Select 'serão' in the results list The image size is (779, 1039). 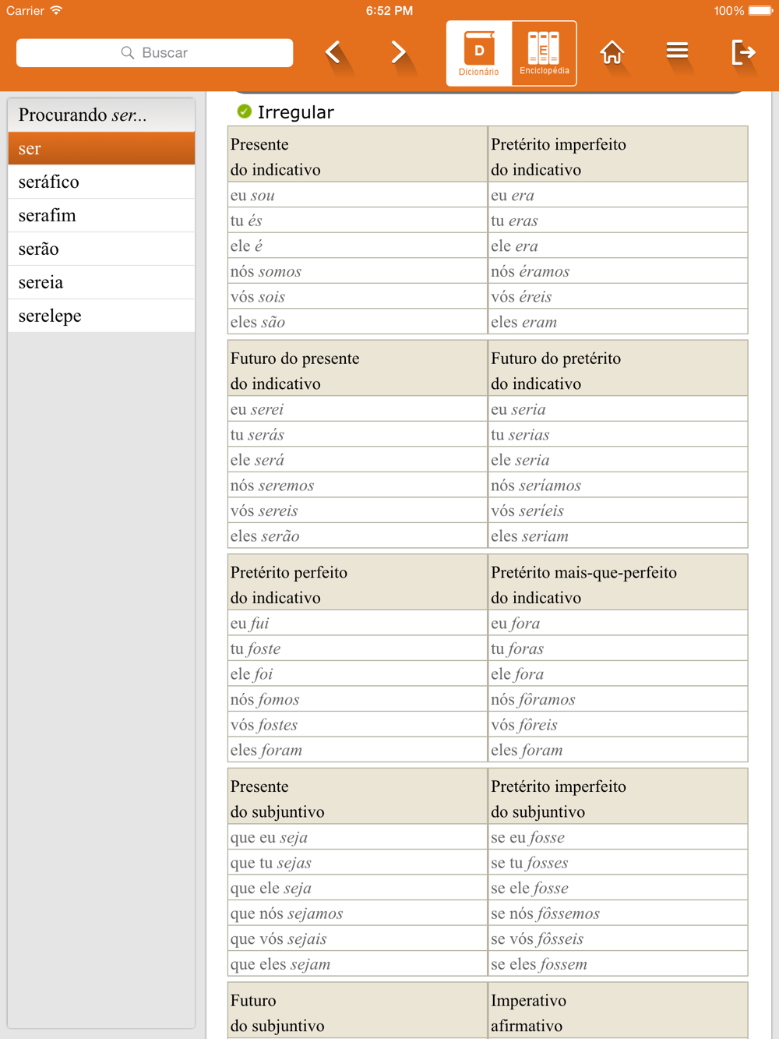101,249
